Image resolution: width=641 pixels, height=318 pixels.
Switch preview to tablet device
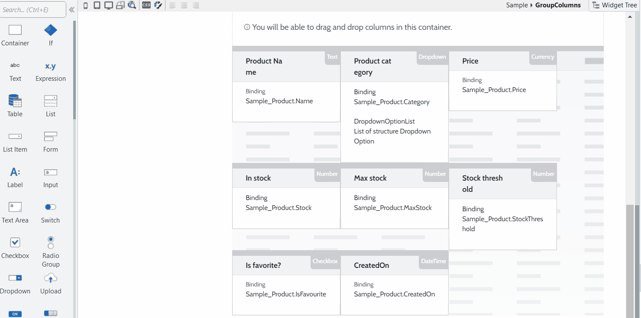(97, 5)
